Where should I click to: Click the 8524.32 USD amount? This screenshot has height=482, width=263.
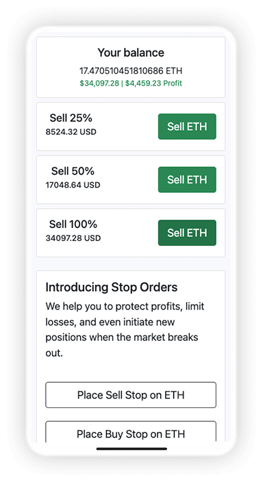71,132
